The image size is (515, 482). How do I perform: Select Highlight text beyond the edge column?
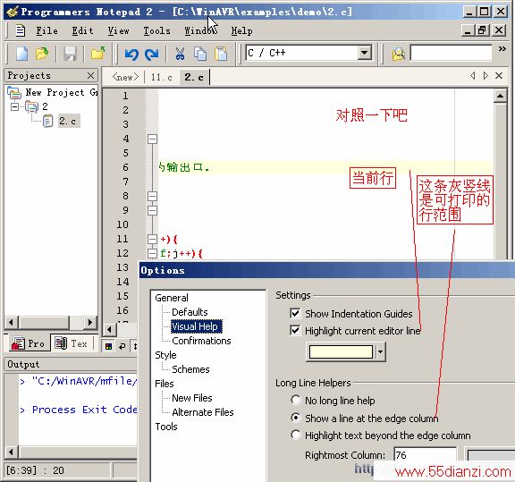coord(296,435)
